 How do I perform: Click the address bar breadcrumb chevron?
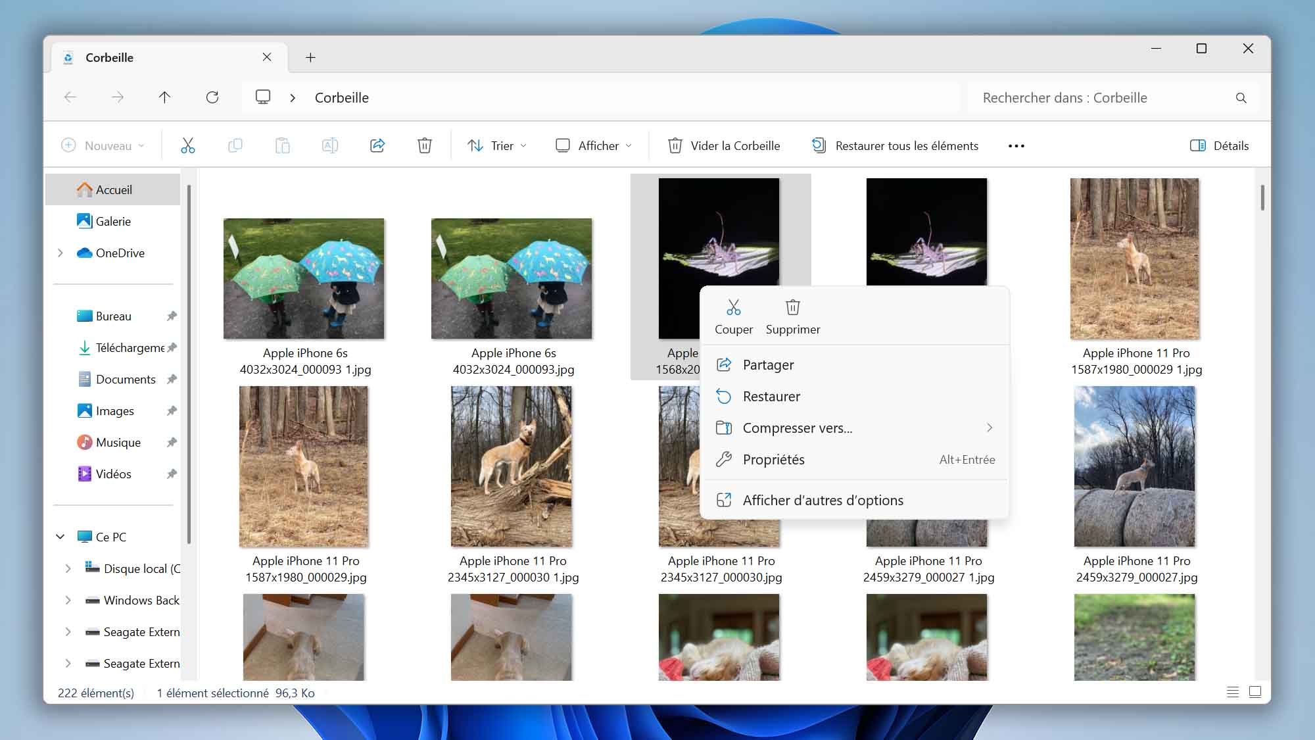coord(293,98)
